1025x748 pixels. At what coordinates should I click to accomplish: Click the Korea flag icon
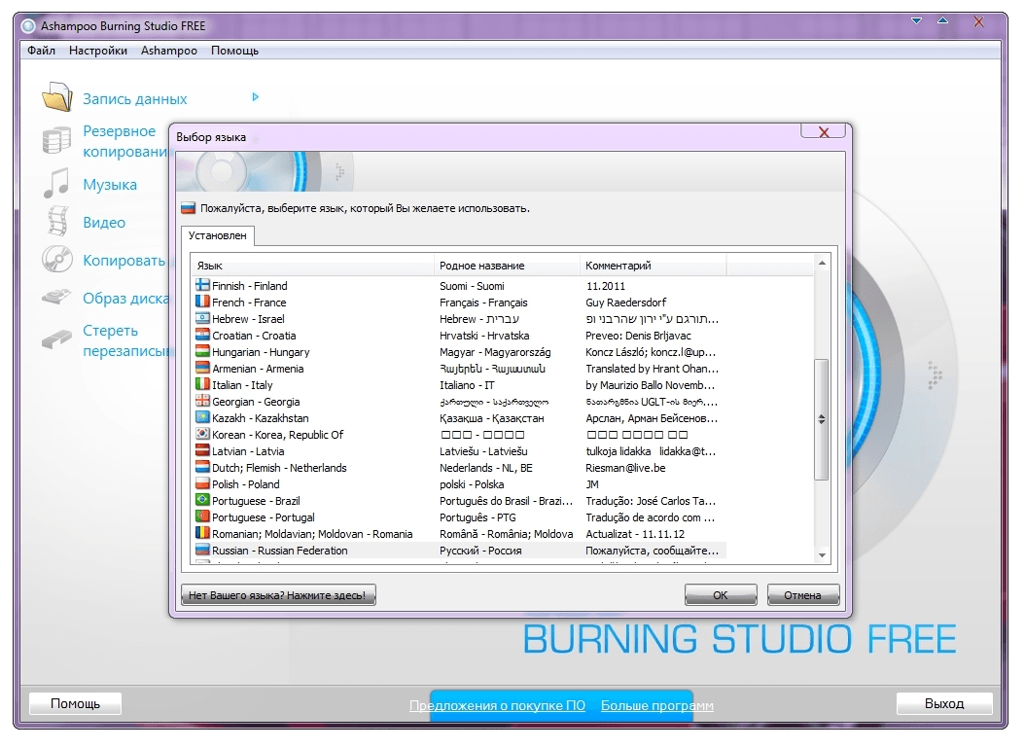(202, 434)
